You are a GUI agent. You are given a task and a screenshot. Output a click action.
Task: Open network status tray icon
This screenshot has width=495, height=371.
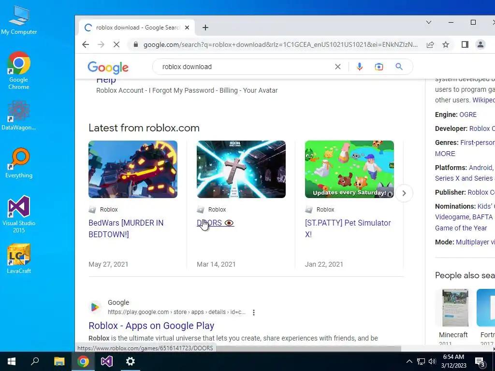pyautogui.click(x=421, y=361)
